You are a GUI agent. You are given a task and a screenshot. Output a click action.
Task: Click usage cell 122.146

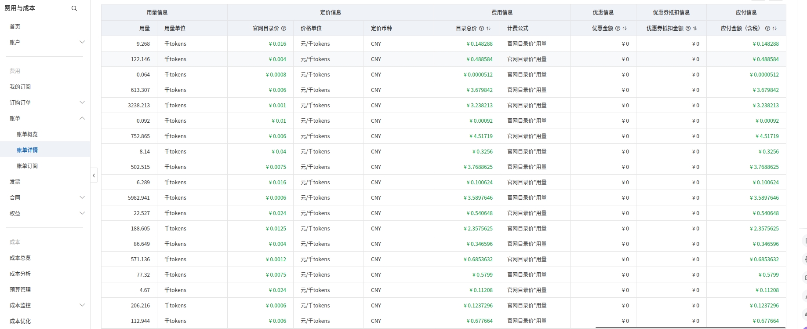[x=140, y=59]
